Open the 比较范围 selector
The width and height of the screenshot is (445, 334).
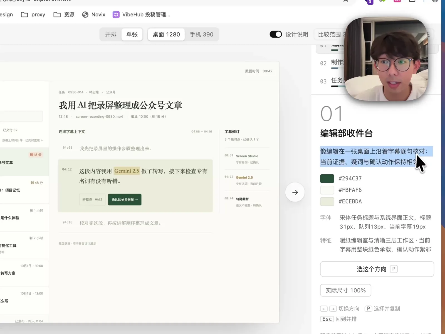point(330,35)
